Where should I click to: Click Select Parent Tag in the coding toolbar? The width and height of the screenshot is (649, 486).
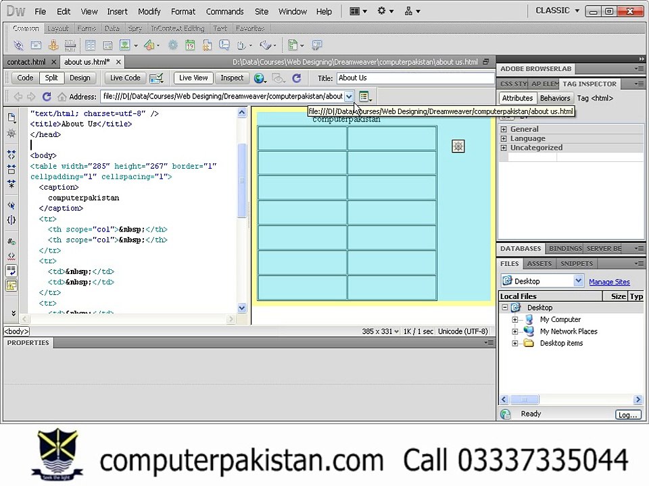tap(11, 205)
